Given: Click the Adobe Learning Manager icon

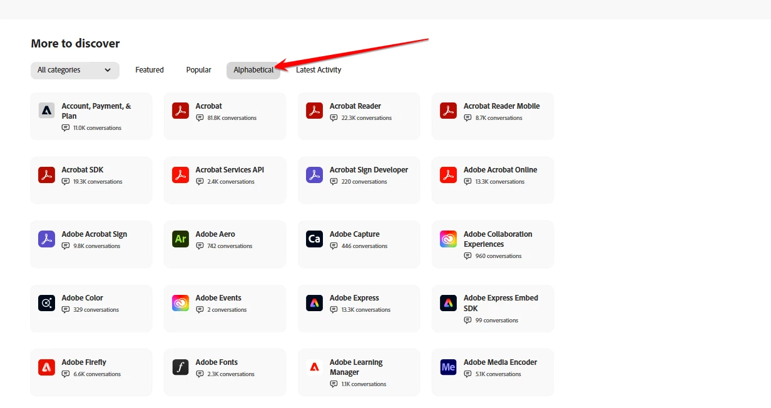Looking at the screenshot, I should [x=314, y=367].
